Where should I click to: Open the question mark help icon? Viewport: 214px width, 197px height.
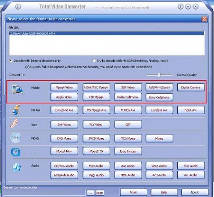(181, 6)
